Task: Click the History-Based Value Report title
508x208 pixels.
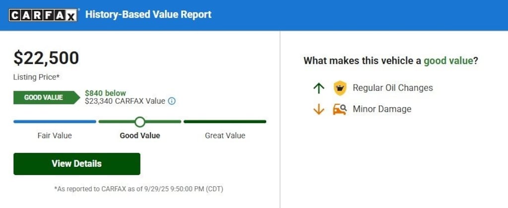Action: pos(148,15)
